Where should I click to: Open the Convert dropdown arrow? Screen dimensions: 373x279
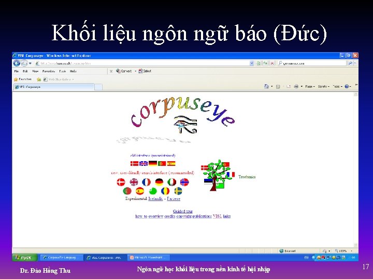click(135, 71)
